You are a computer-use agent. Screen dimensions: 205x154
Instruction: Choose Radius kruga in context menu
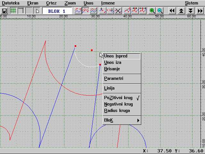122,111
